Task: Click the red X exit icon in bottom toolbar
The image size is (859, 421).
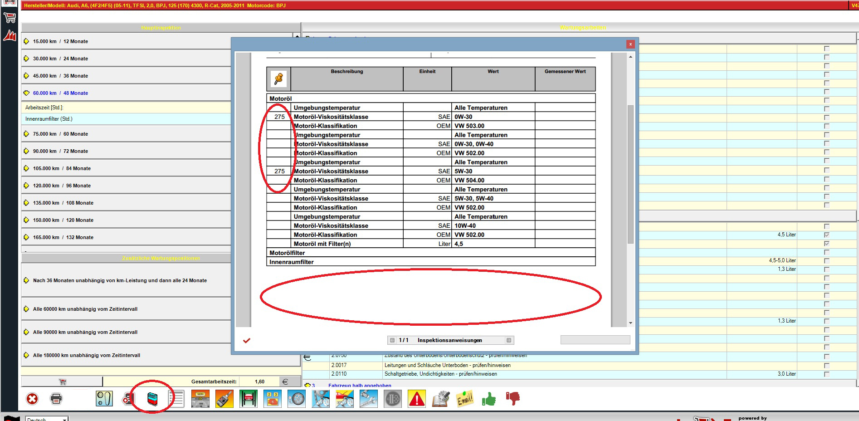Action: pyautogui.click(x=32, y=399)
